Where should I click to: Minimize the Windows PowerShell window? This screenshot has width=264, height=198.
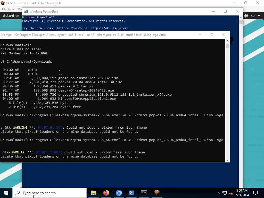[214, 11]
